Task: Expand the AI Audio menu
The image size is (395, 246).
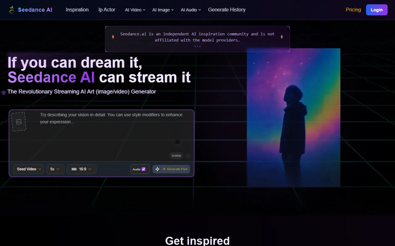Action: click(191, 10)
